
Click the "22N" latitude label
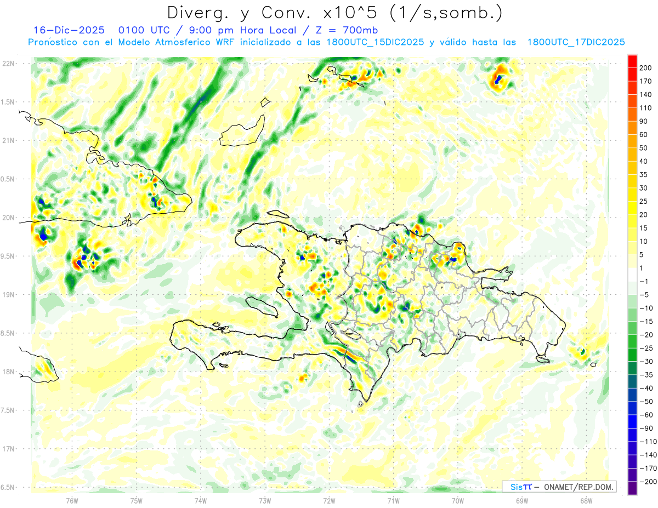click(x=8, y=63)
